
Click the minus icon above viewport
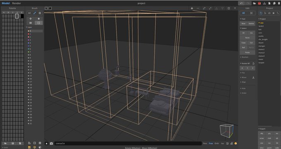[x=198, y=8]
